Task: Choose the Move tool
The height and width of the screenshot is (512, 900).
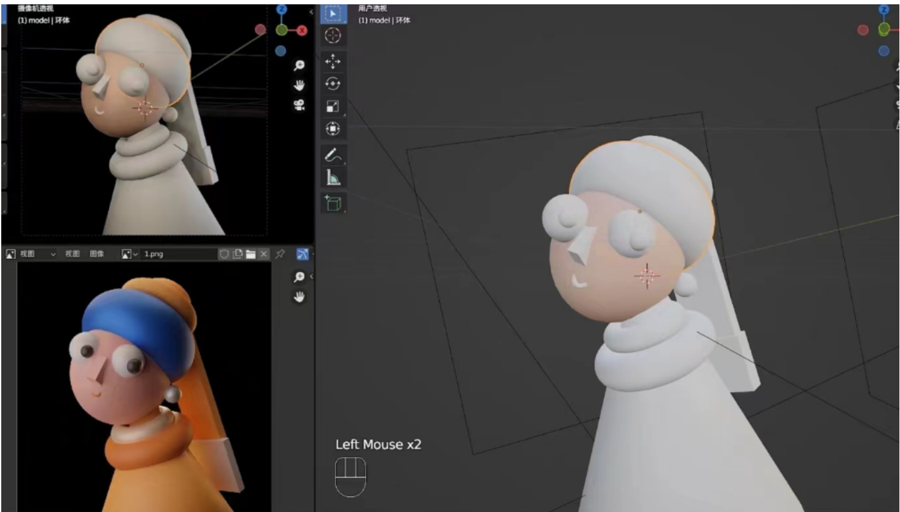Action: point(333,61)
